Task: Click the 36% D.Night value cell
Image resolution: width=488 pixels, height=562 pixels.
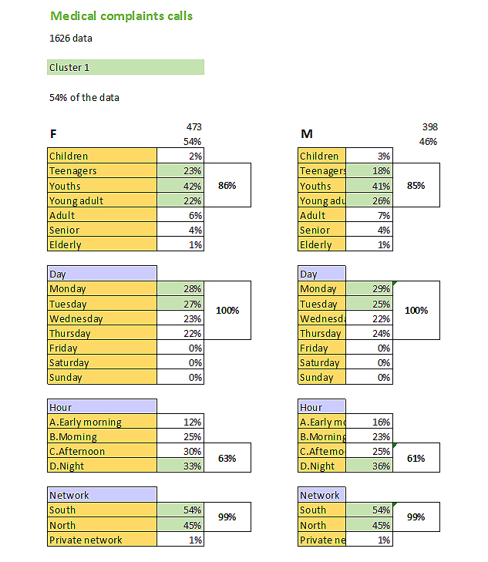Action: tap(369, 466)
